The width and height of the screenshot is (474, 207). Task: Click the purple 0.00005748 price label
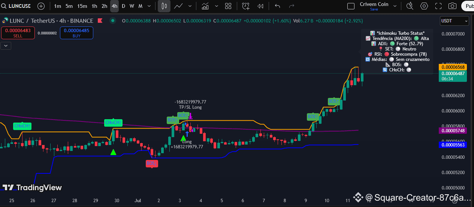coord(453,131)
